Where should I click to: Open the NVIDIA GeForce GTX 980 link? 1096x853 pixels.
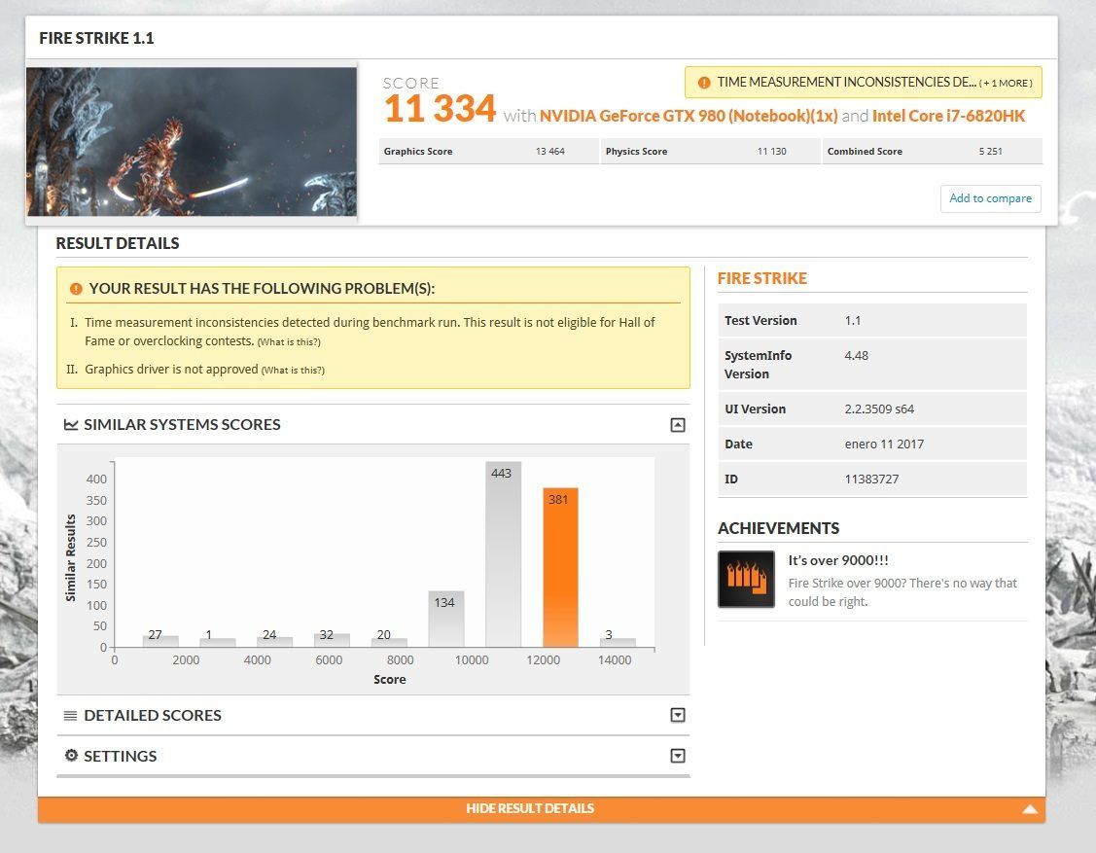689,116
